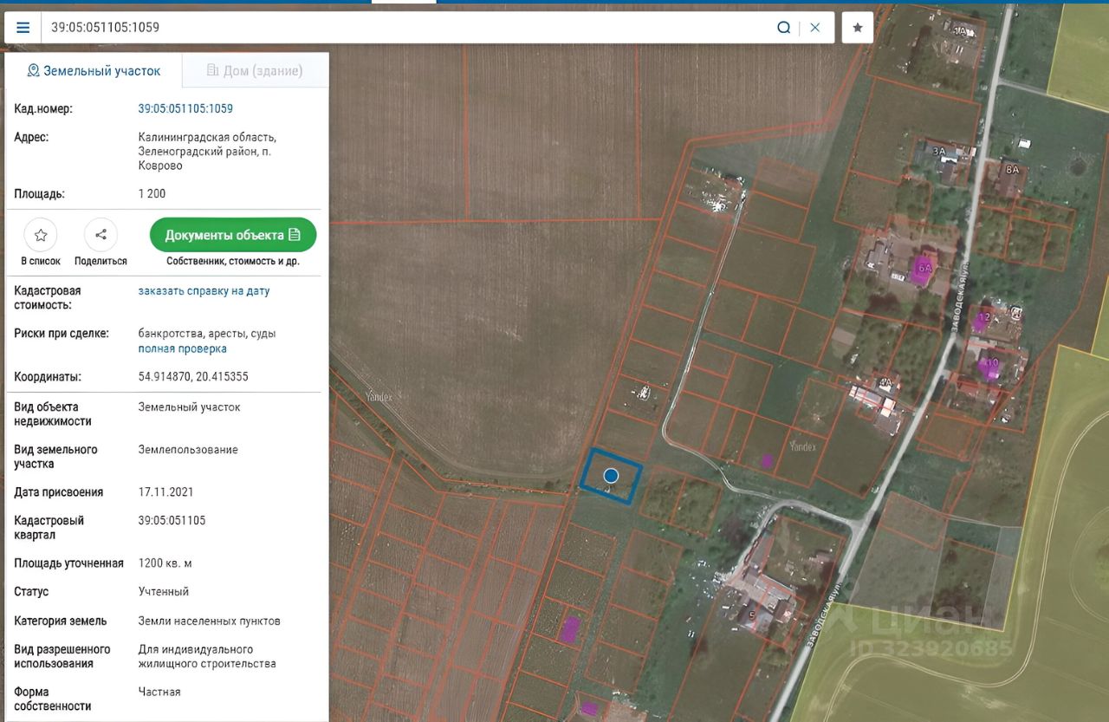Click status value Учтенный
Image resolution: width=1109 pixels, height=722 pixels.
coord(164,592)
